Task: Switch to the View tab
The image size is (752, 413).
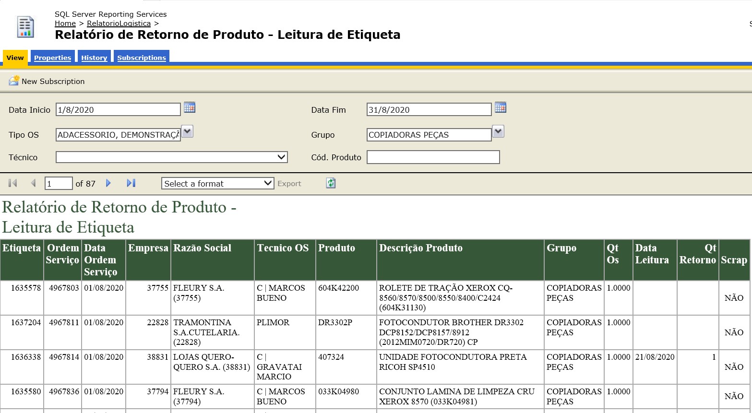Action: pos(15,57)
